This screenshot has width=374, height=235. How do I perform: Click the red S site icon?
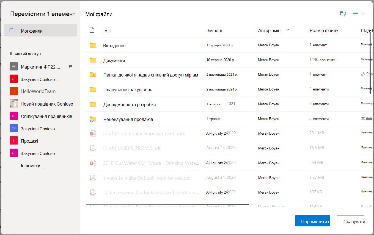click(14, 141)
